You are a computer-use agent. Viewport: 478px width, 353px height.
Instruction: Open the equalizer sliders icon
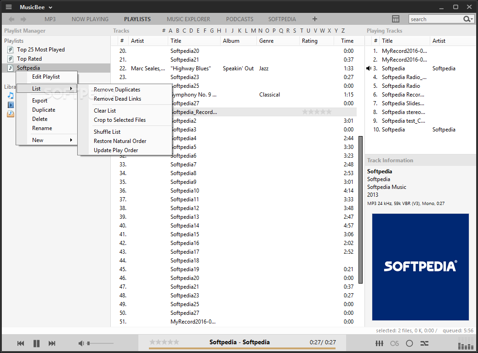coord(379,343)
